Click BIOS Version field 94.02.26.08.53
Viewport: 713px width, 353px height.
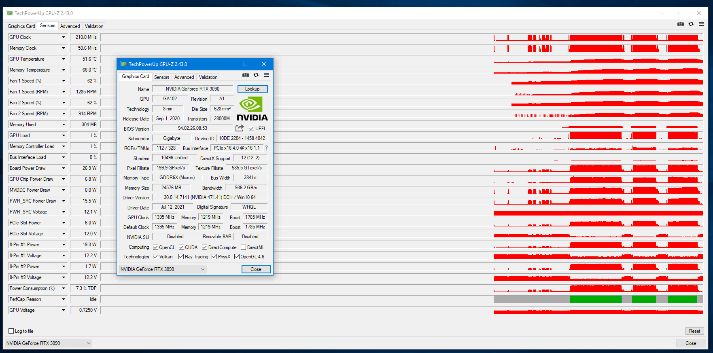193,128
